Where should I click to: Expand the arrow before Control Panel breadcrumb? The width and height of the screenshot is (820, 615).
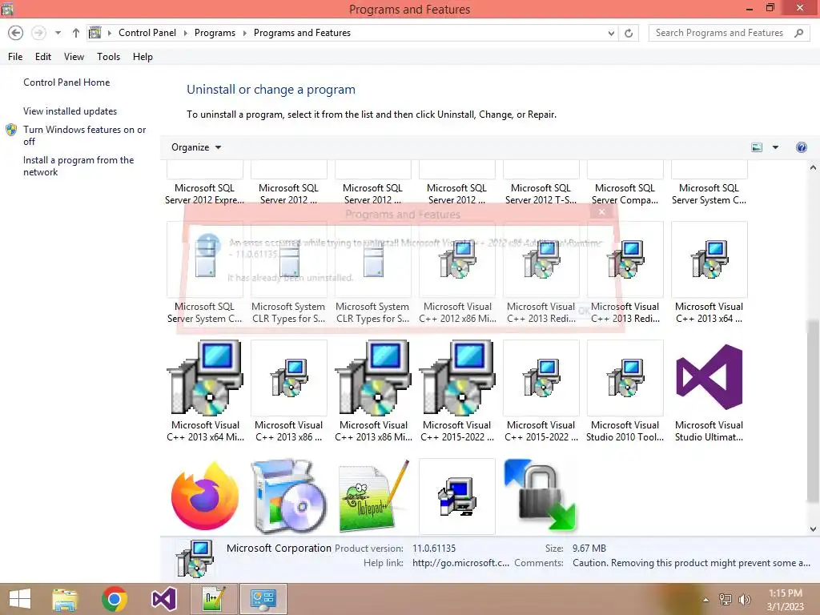tap(109, 33)
